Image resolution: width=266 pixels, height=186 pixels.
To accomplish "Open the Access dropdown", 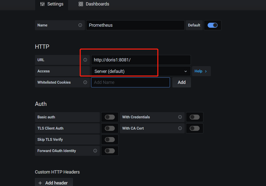I will tap(141, 71).
